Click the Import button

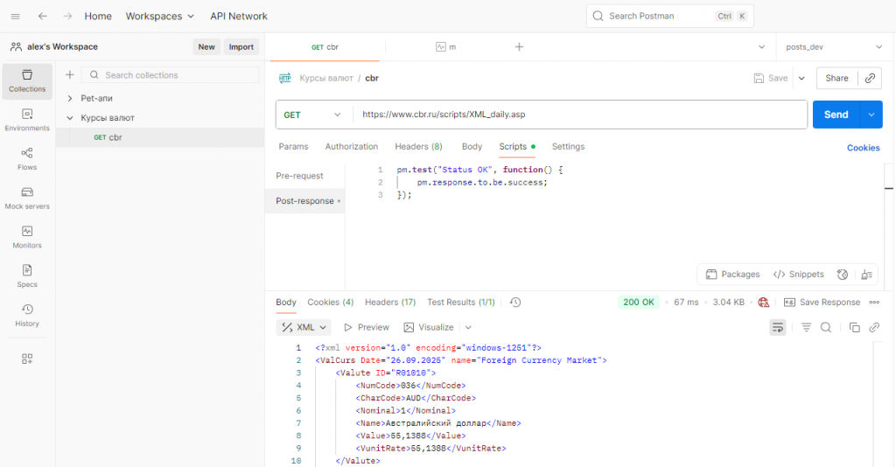tap(241, 47)
